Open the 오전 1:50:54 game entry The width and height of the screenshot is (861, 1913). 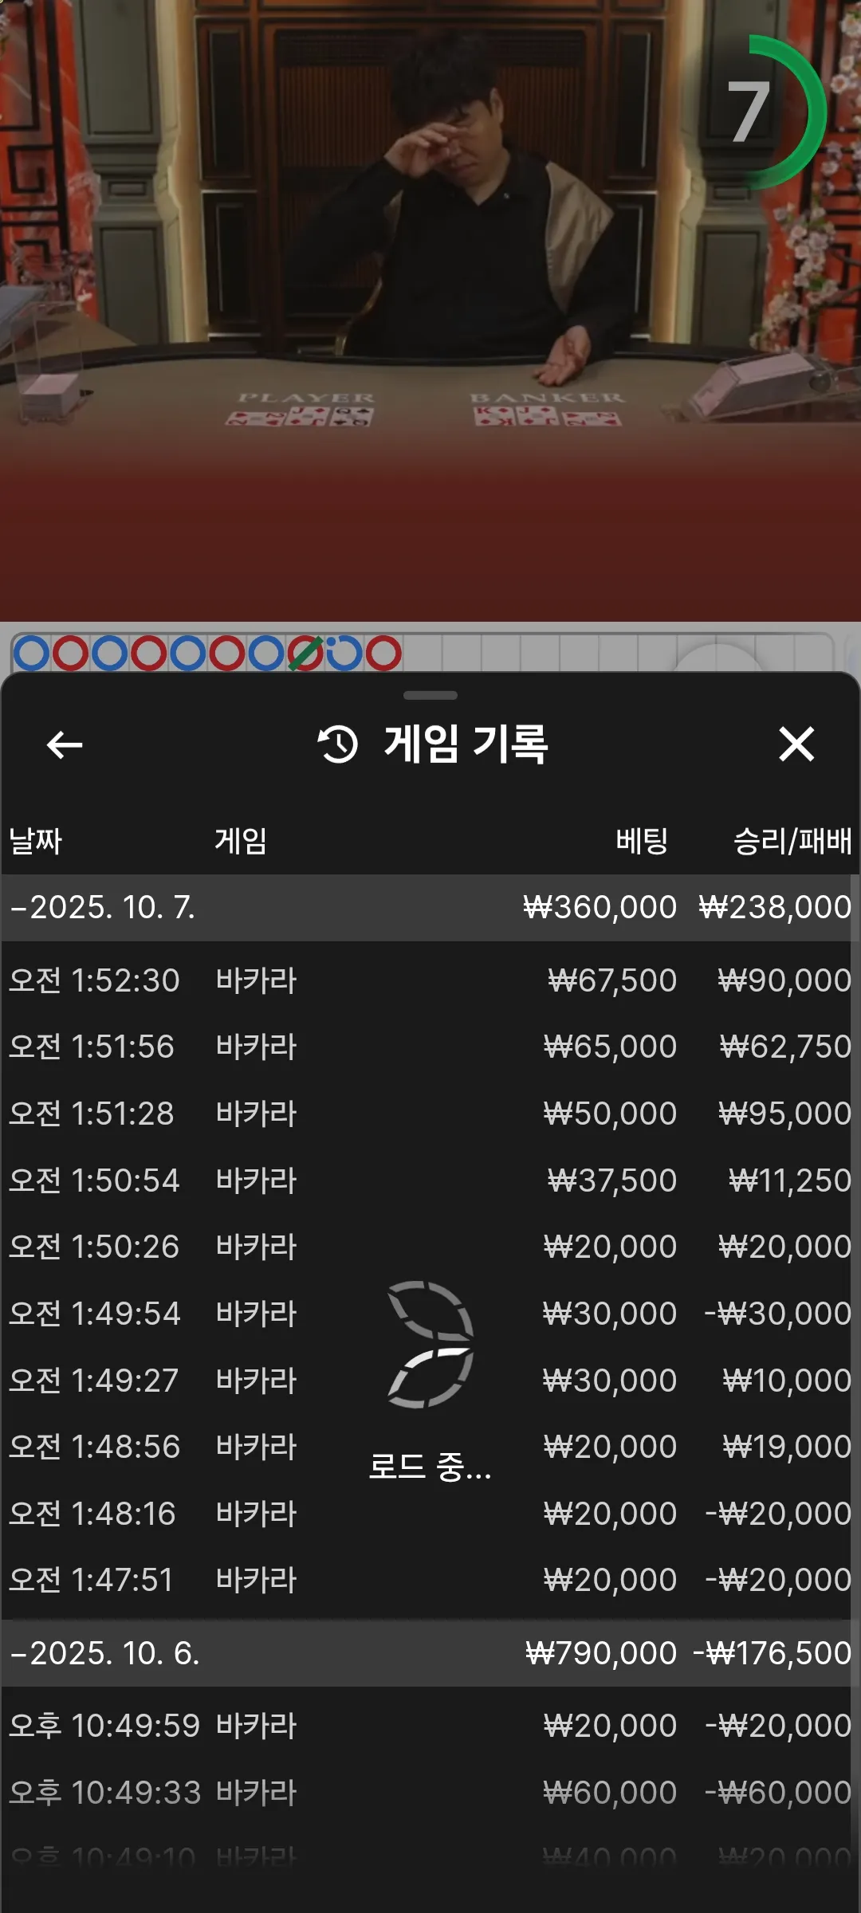[431, 1180]
